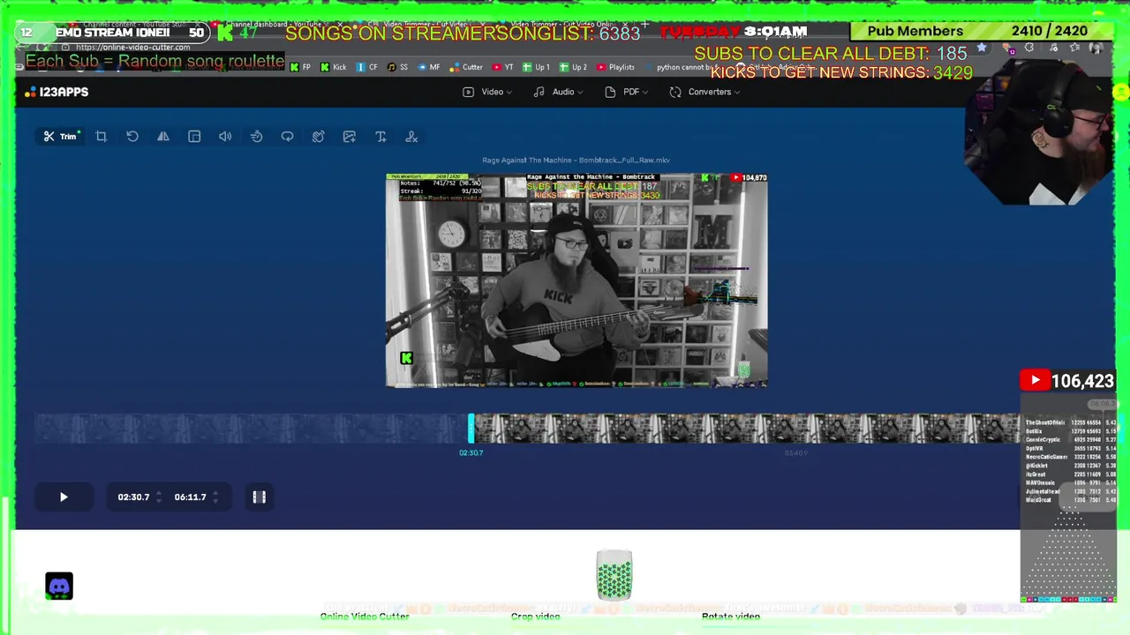
Task: Open the Online Video Cutter link
Action: point(365,616)
